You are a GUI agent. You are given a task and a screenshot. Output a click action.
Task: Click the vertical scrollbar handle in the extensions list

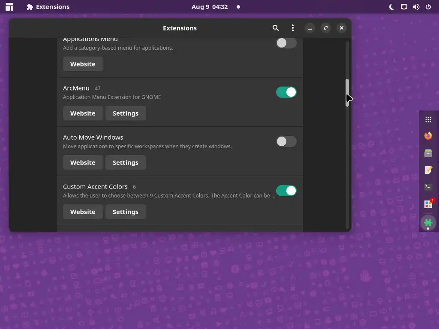[x=347, y=93]
